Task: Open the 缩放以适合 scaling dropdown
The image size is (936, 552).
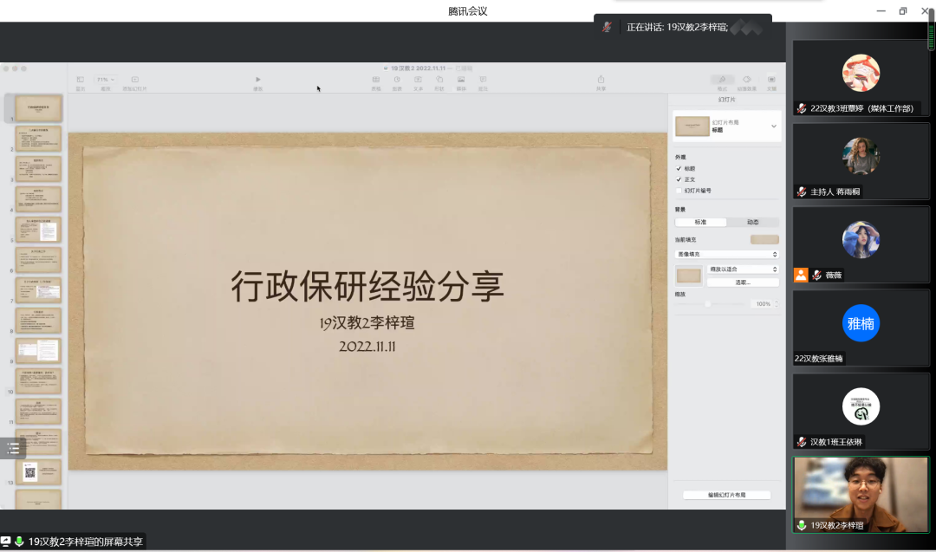Action: tap(743, 270)
